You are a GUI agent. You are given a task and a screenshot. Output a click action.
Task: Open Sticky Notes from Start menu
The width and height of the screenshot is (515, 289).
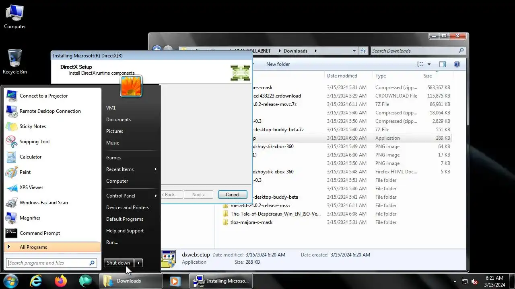tap(52, 126)
